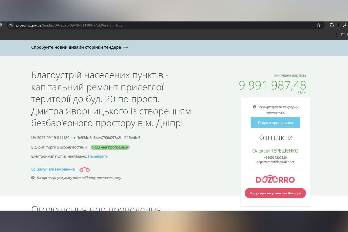Screen dimensions: 348x232
Task: Click the phone number +380567207220
Action: pyautogui.click(x=275, y=157)
